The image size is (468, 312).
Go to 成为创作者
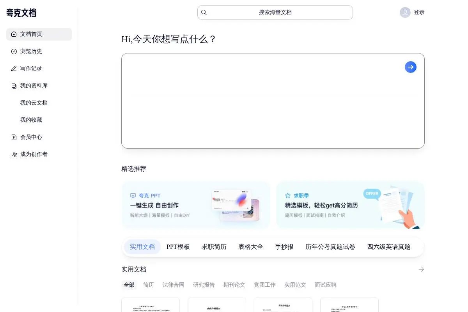(39, 154)
